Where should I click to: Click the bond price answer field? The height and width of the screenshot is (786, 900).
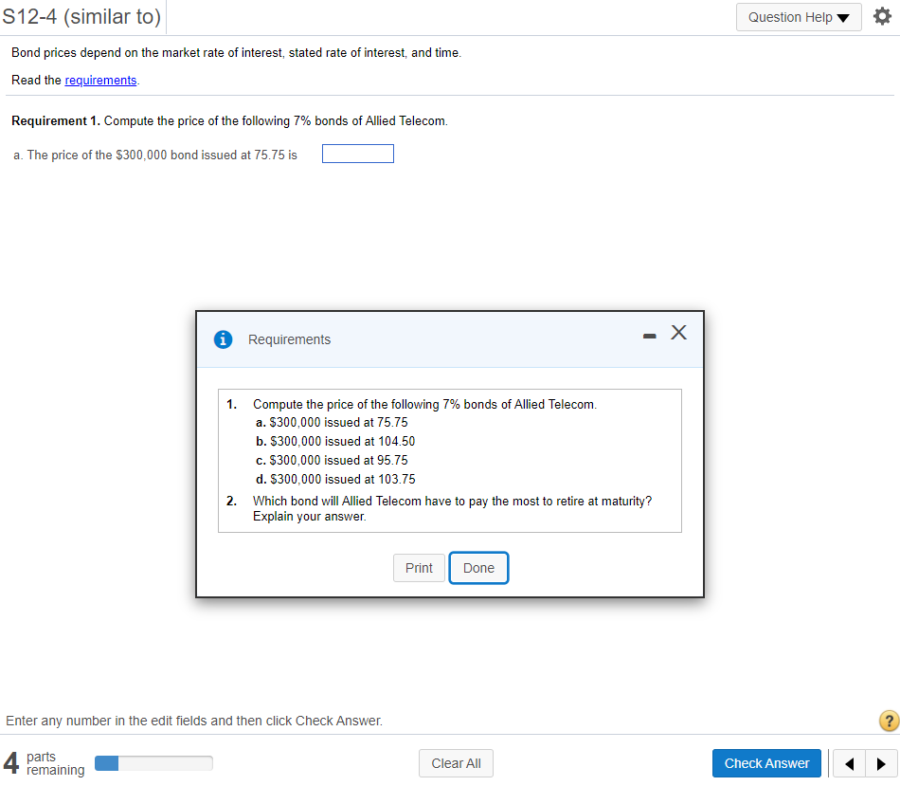(357, 154)
